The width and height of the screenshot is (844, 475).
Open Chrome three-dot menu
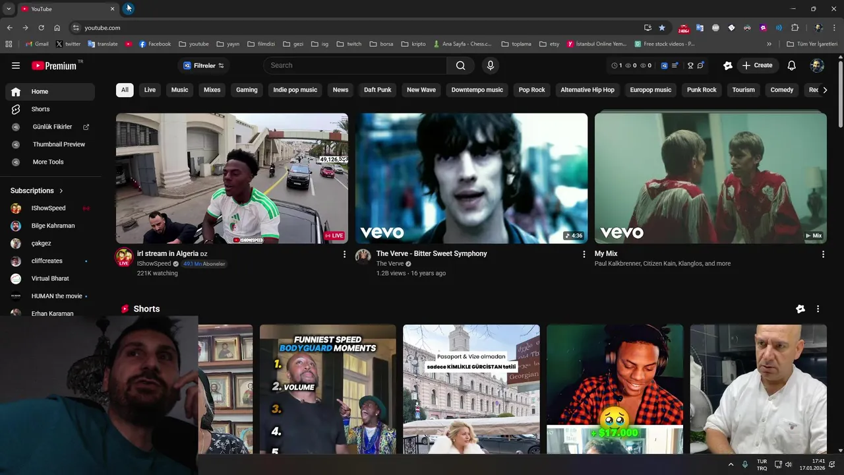(x=834, y=28)
